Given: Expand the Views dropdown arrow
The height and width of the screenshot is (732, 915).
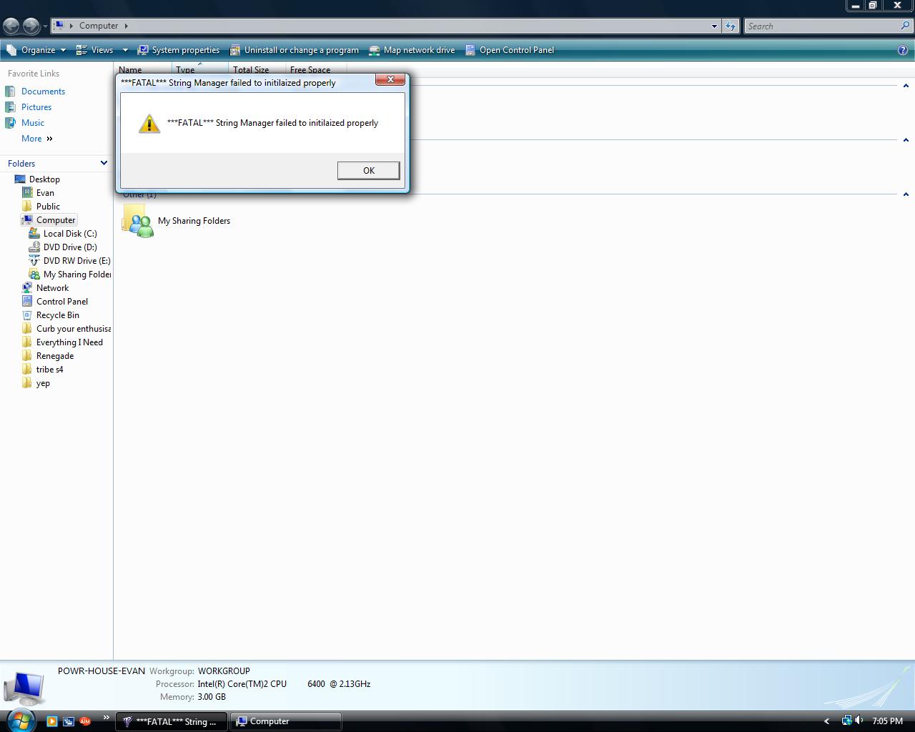Looking at the screenshot, I should click(125, 50).
